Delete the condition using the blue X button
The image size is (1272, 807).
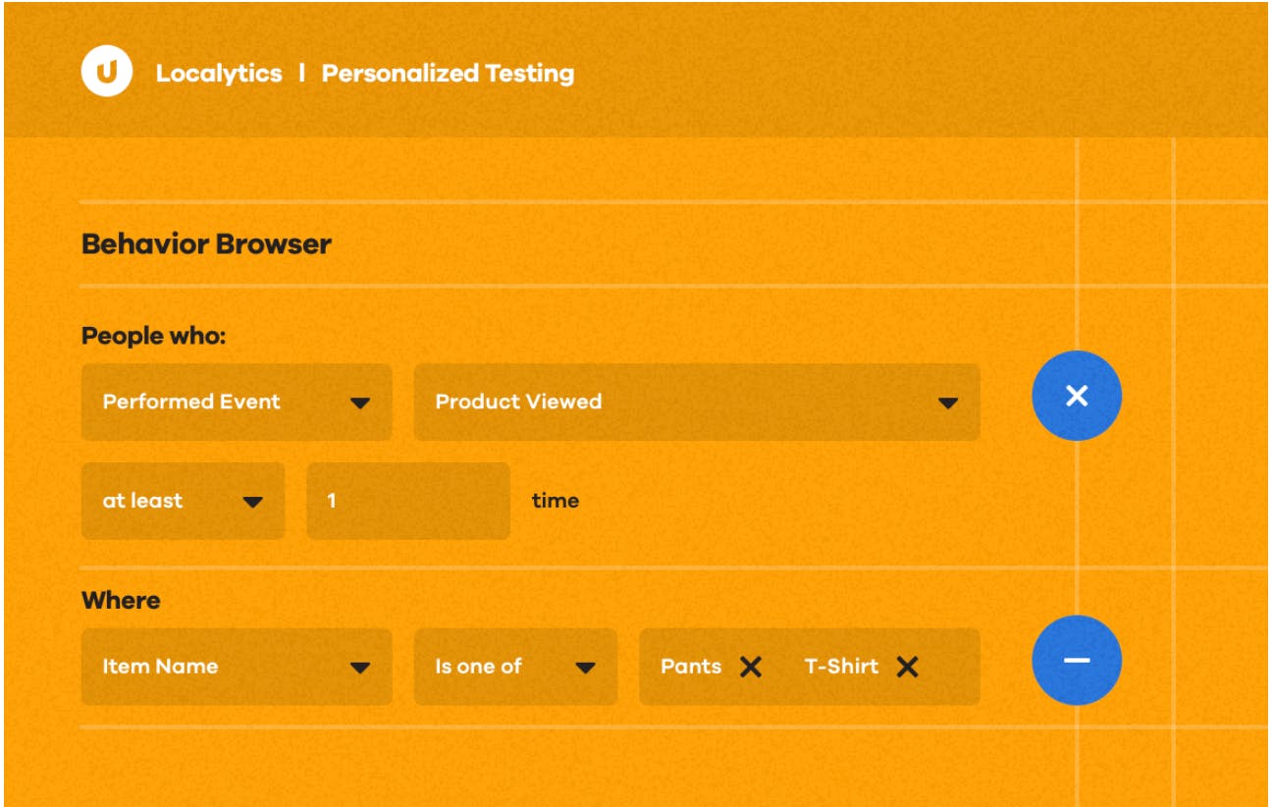pos(1077,396)
